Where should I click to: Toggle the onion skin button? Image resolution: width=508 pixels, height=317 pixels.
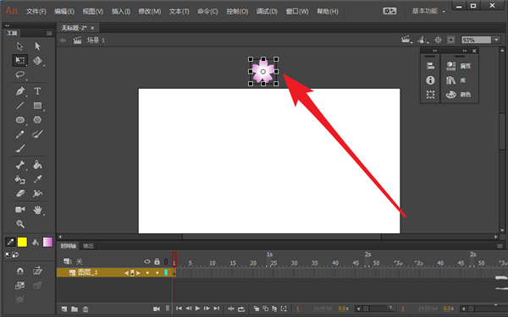pyautogui.click(x=257, y=309)
